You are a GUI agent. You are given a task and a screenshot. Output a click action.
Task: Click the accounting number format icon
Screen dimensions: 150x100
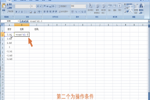(x=72, y=12)
